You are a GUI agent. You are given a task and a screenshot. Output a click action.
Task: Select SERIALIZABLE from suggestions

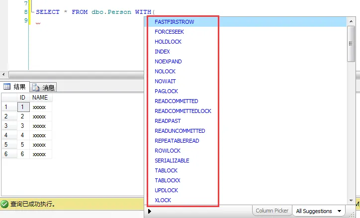coord(172,161)
